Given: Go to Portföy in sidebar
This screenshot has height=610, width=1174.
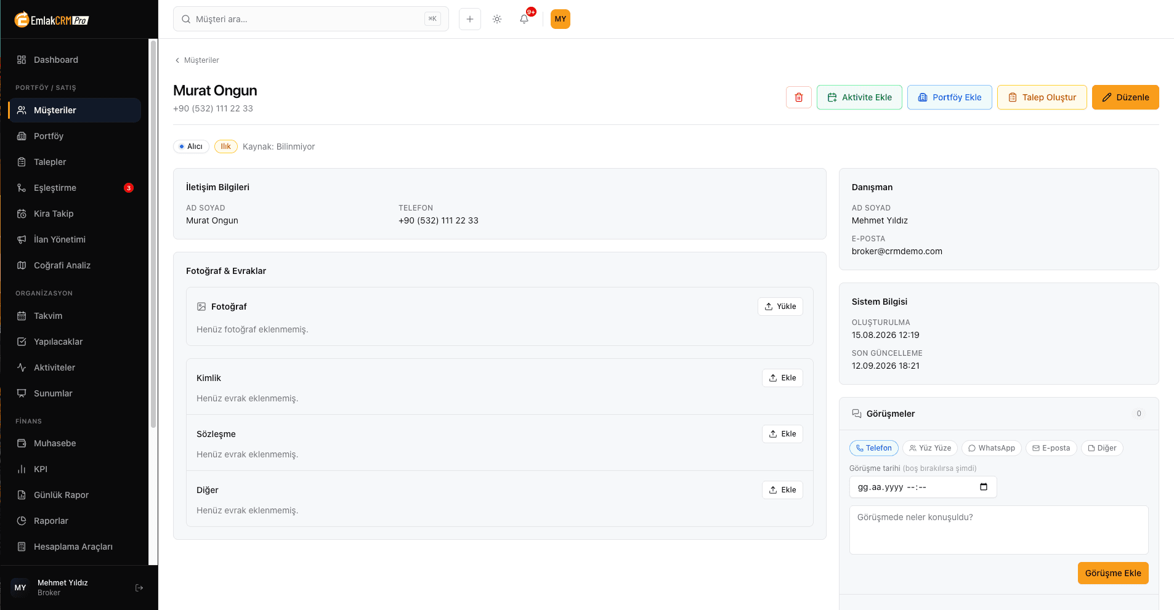Looking at the screenshot, I should point(75,136).
